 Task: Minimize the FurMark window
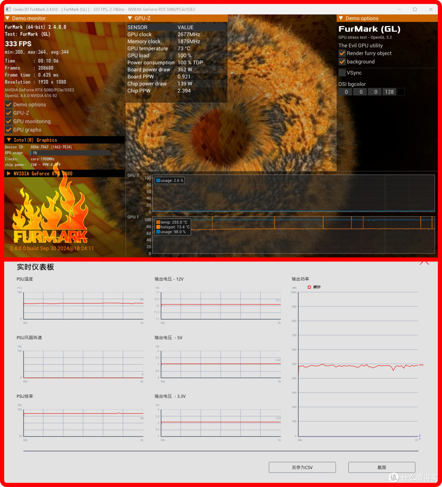(x=399, y=9)
